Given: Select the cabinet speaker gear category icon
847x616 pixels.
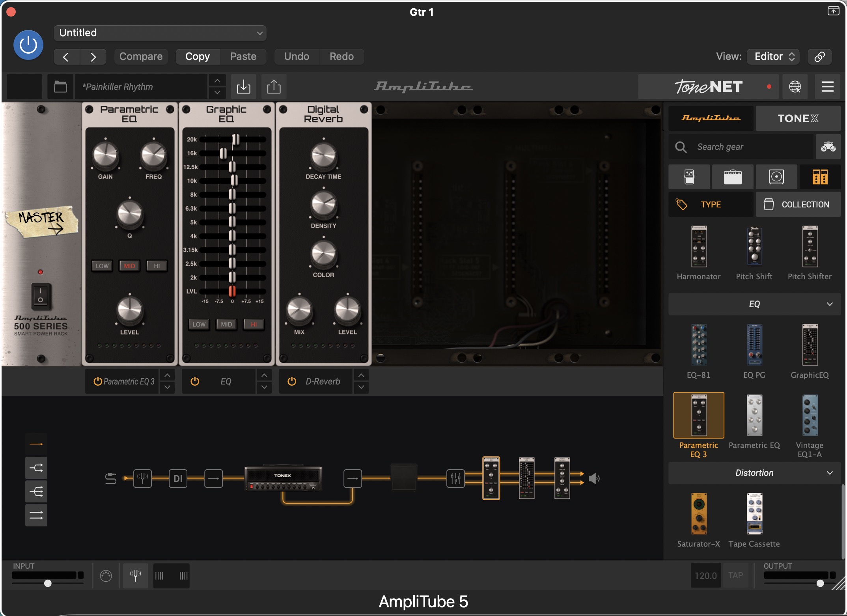Looking at the screenshot, I should tap(776, 177).
